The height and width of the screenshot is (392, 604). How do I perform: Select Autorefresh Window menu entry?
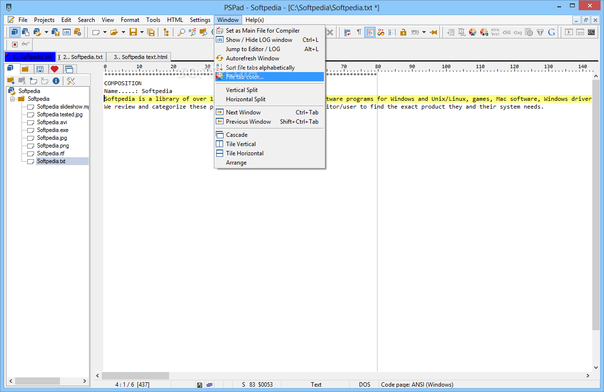pyautogui.click(x=269, y=58)
